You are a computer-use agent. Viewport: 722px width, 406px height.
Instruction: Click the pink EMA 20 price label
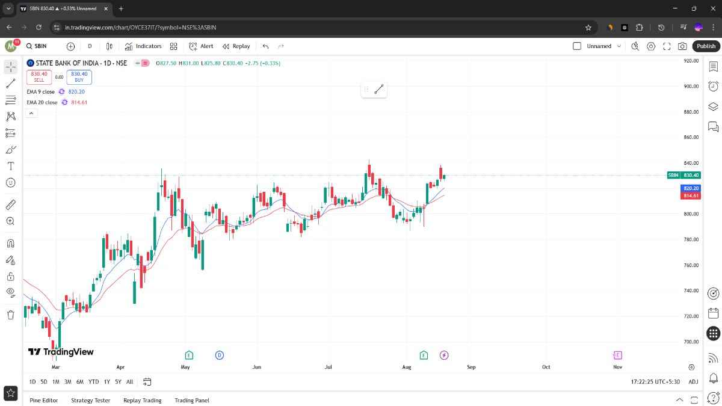tap(691, 195)
